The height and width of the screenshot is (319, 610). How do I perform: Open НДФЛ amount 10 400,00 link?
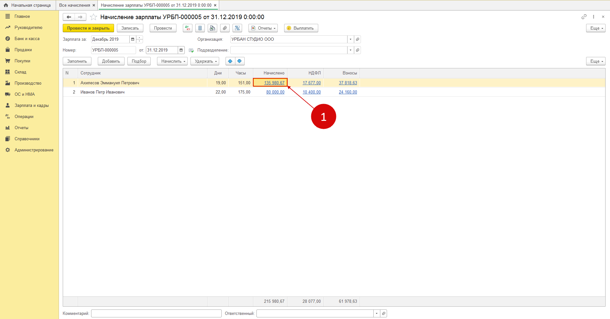click(312, 92)
